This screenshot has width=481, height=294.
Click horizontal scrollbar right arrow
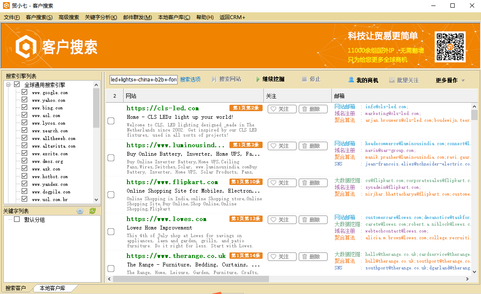[x=467, y=279]
